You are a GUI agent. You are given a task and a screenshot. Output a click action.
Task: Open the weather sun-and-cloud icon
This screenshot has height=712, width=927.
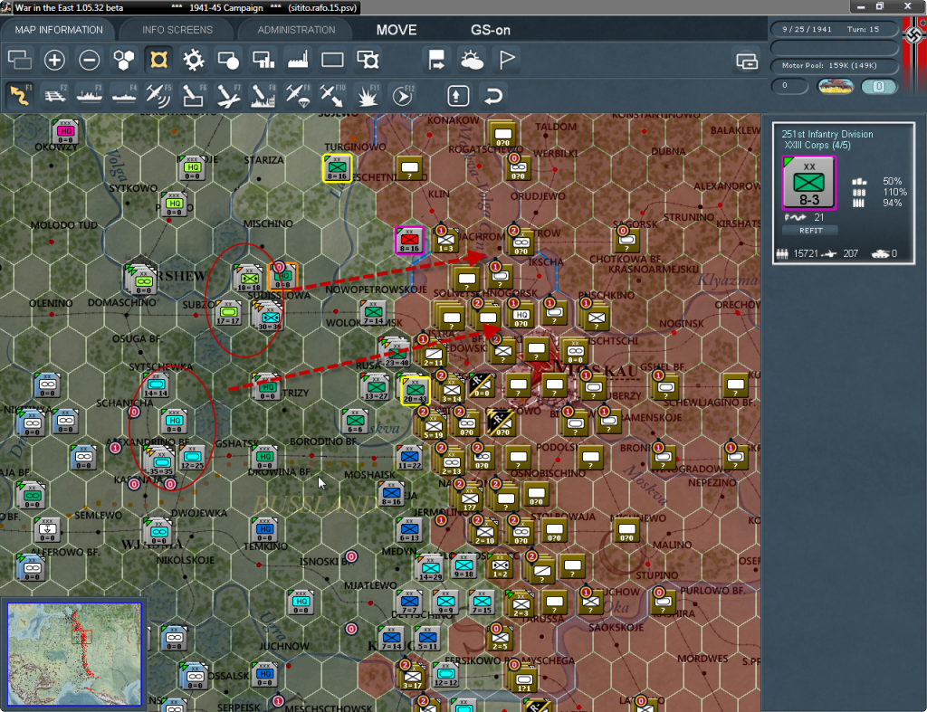coord(471,60)
